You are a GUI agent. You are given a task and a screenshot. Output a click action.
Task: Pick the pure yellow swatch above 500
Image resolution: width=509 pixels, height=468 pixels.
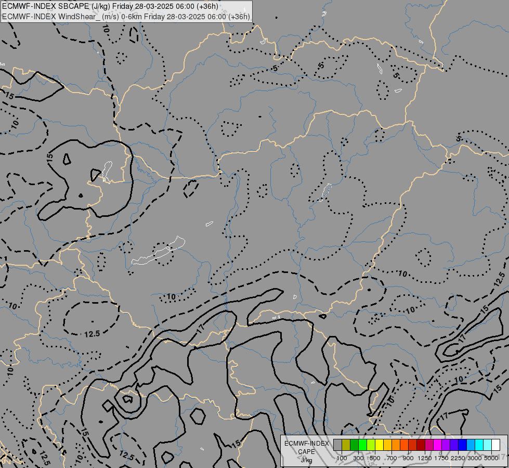[379, 445]
